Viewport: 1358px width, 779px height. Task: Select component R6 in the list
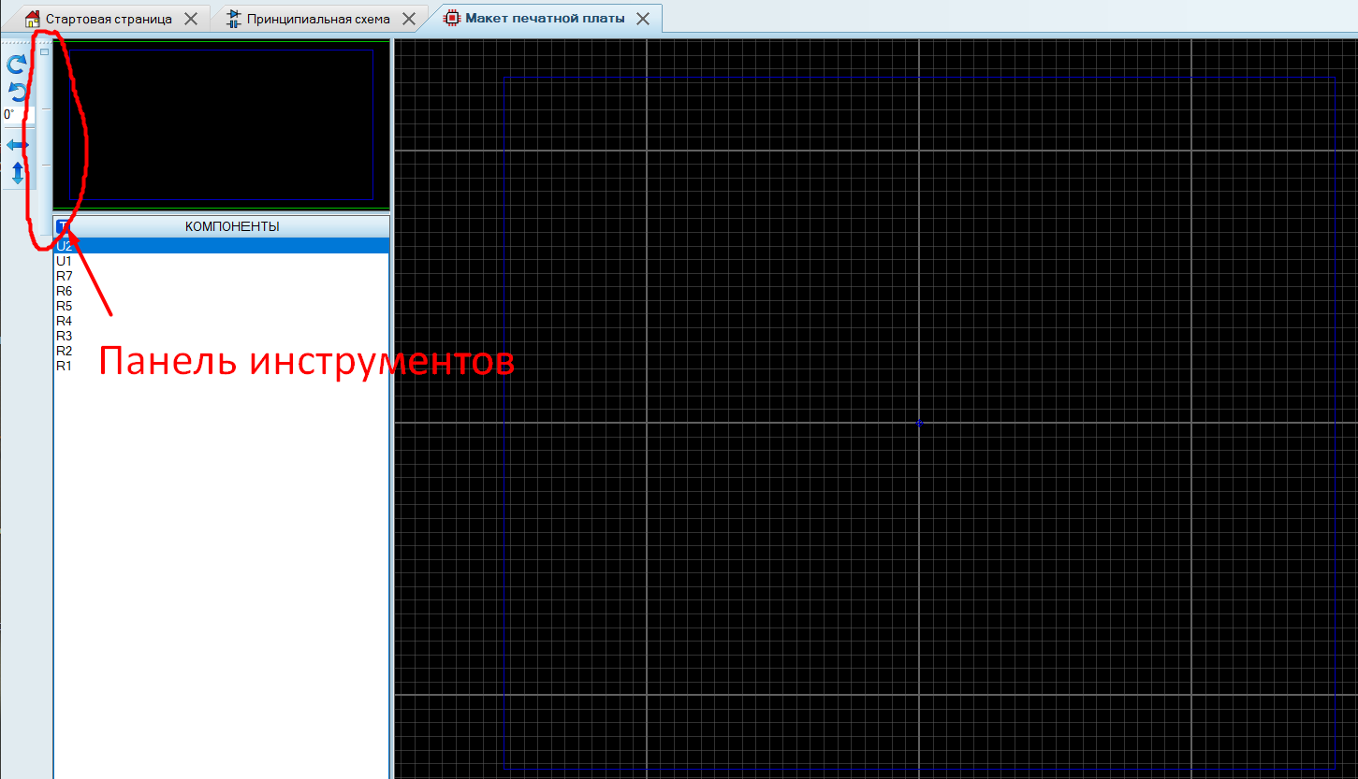(221, 291)
